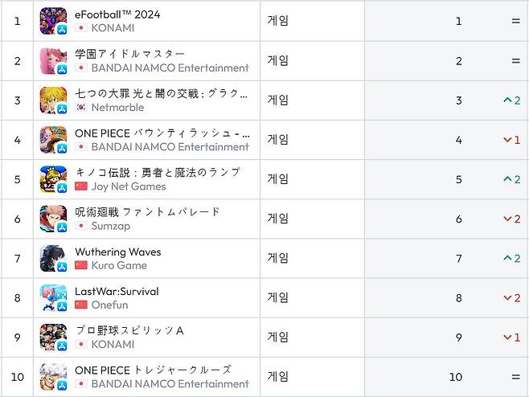
Task: Click the Onefun publisher name
Action: [x=109, y=305]
